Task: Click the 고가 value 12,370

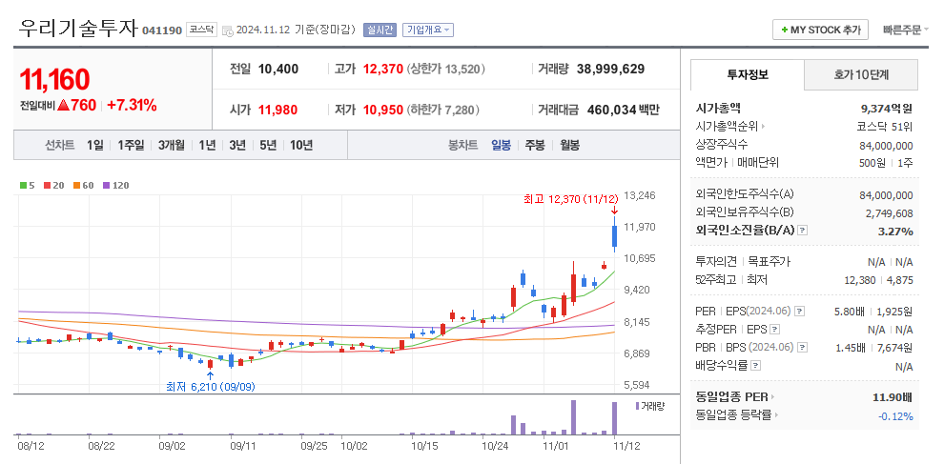Action: pyautogui.click(x=383, y=69)
